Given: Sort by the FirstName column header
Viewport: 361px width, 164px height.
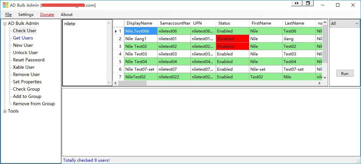Looking at the screenshot, I should [266, 23].
